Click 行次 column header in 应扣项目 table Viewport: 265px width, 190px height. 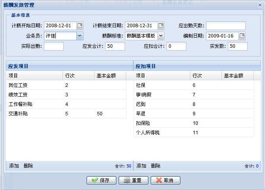tap(206, 75)
